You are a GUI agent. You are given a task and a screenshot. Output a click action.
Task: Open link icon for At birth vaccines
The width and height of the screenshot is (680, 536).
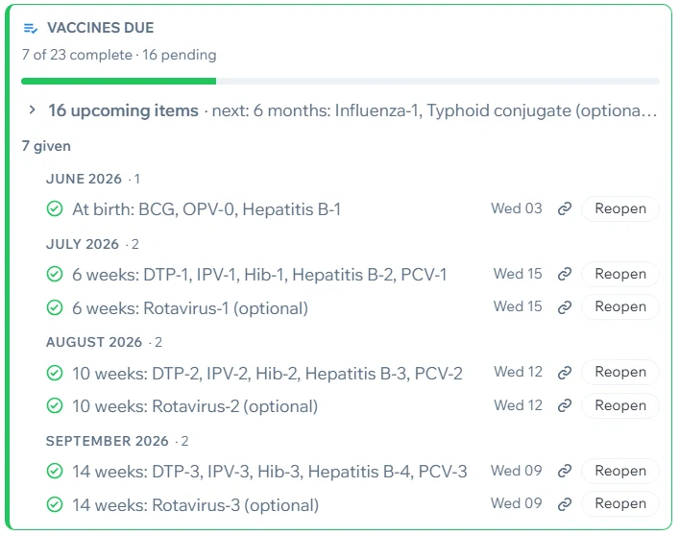(564, 209)
